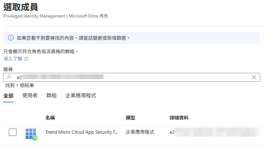Click the 類型 column header

[x=130, y=118]
